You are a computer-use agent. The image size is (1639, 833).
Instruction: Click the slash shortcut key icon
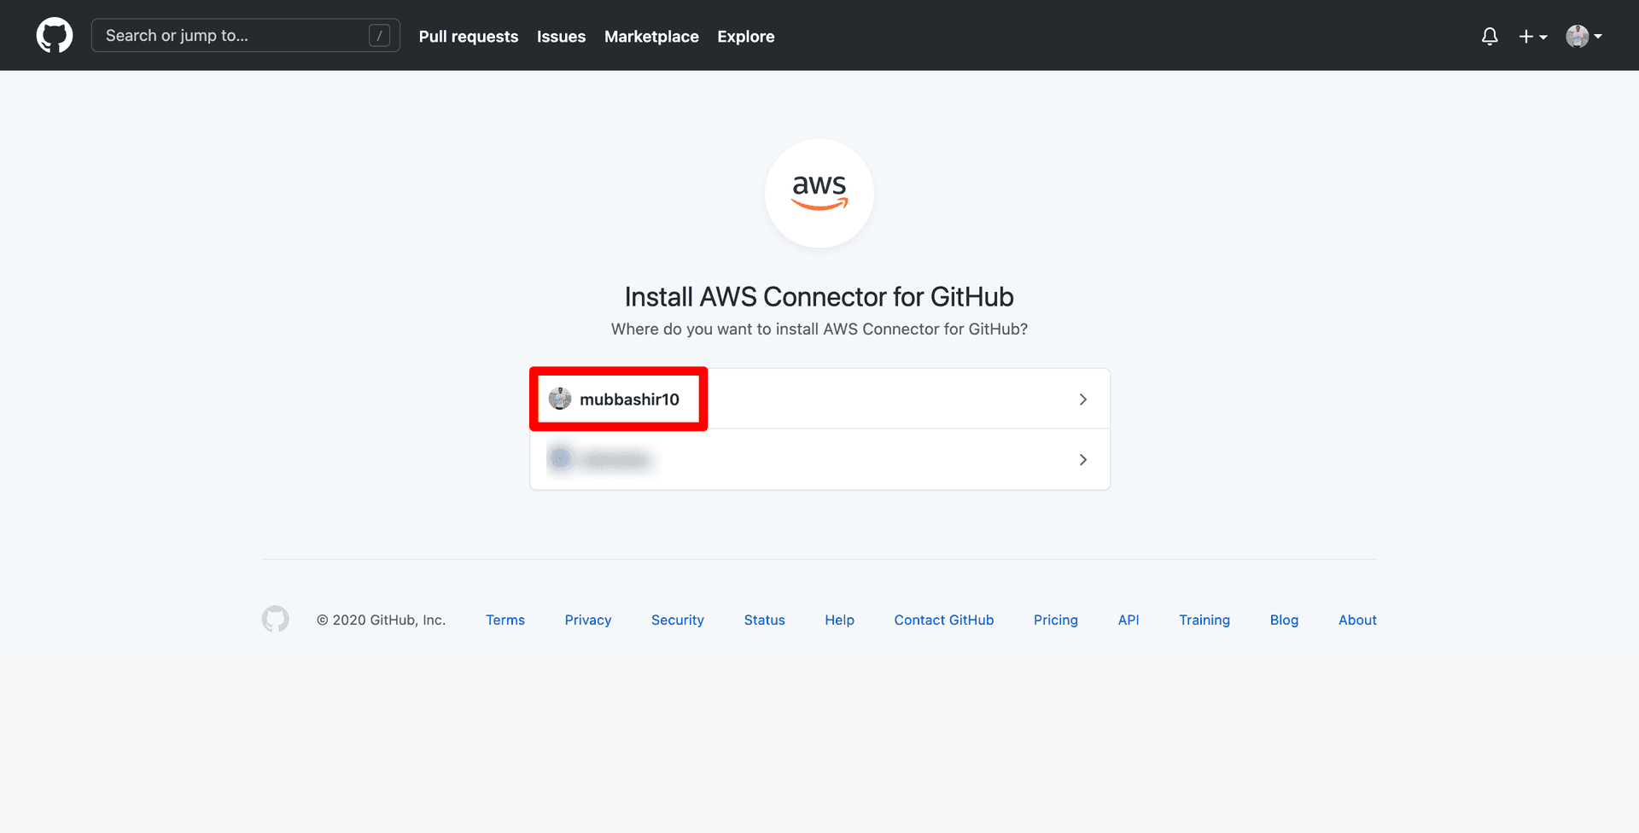tap(380, 36)
